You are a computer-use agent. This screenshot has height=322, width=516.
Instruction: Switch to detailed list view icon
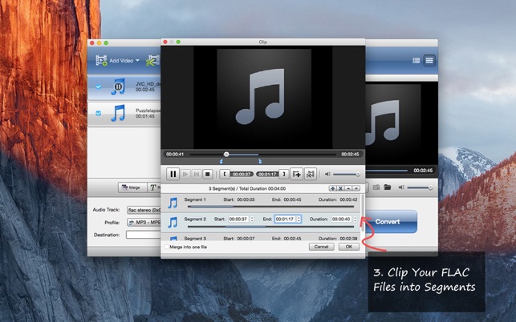tap(429, 60)
